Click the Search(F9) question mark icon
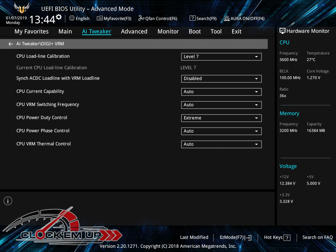 (193, 18)
